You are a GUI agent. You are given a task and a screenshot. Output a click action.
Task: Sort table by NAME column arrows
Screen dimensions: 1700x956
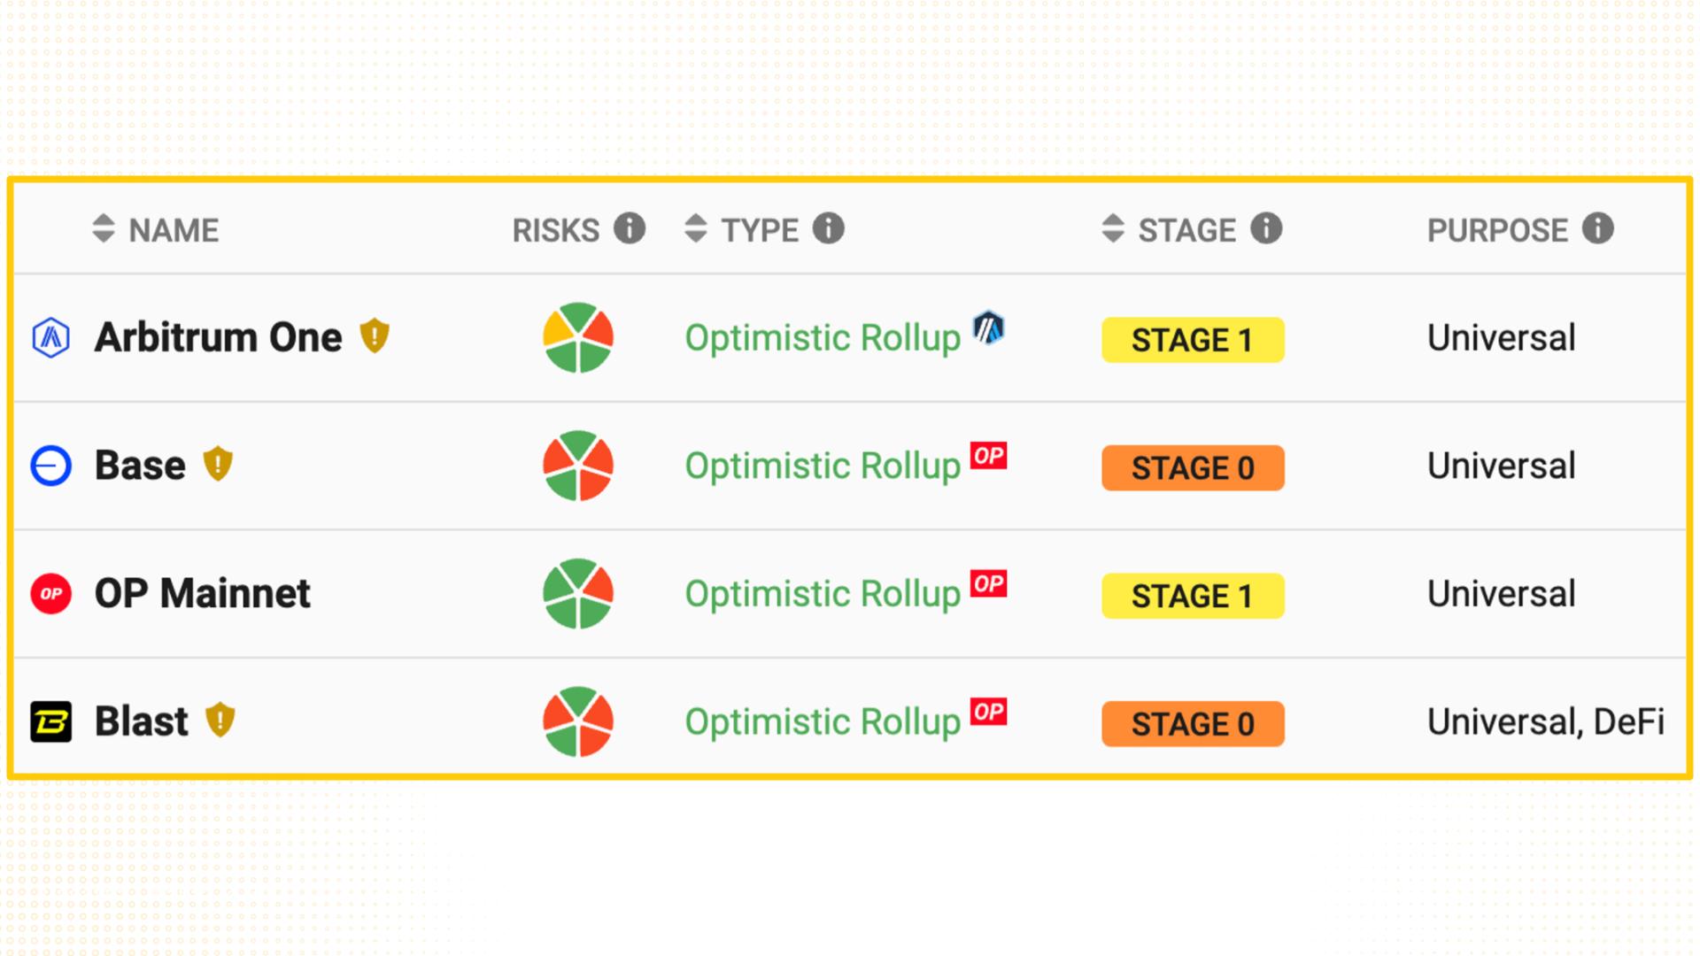[x=104, y=228]
